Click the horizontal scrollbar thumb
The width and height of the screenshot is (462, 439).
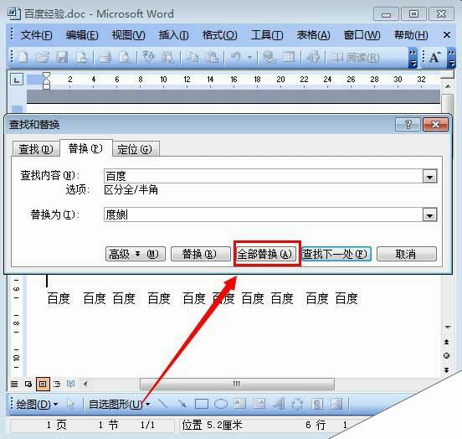click(237, 384)
